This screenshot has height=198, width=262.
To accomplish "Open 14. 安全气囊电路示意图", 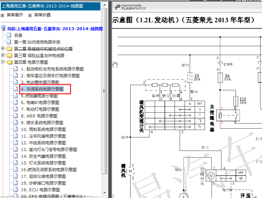I will click(x=44, y=156).
